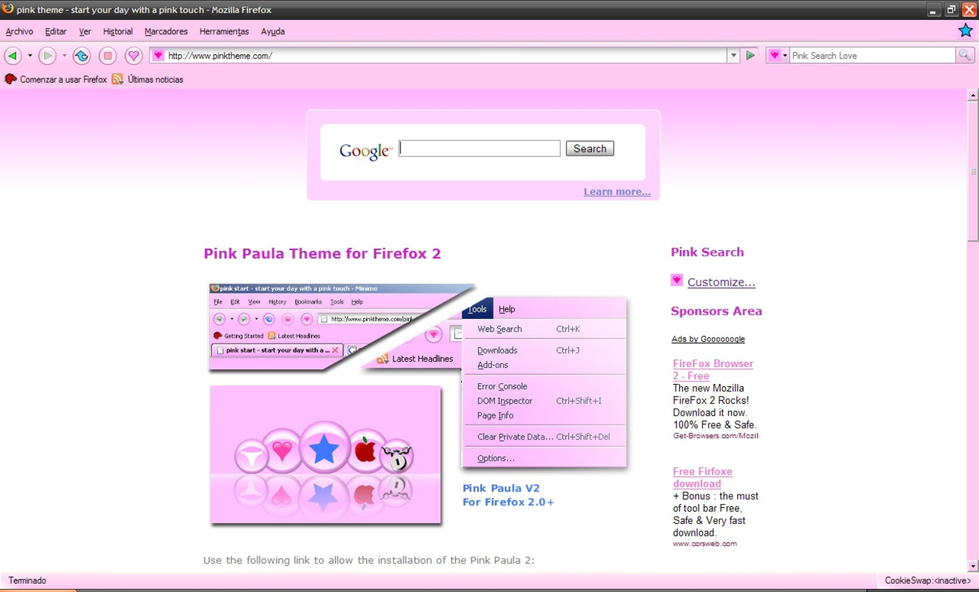
Task: Reload the page using the blue refresh icon
Action: [x=81, y=55]
